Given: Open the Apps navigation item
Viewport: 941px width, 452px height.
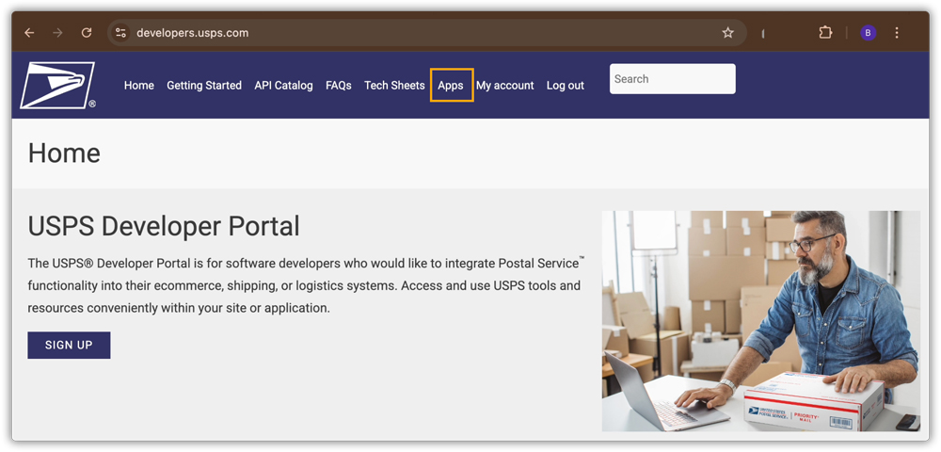Looking at the screenshot, I should point(451,86).
